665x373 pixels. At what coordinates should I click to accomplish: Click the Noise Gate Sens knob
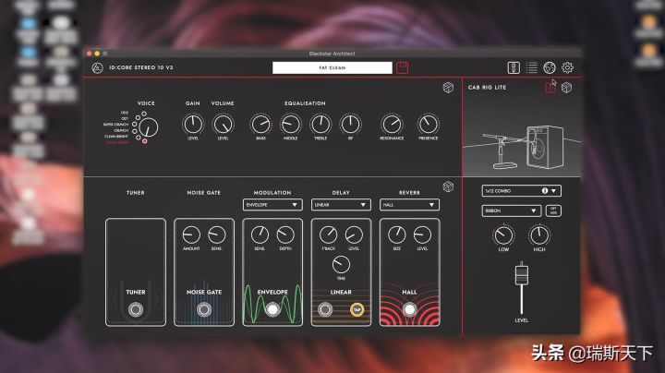point(217,235)
